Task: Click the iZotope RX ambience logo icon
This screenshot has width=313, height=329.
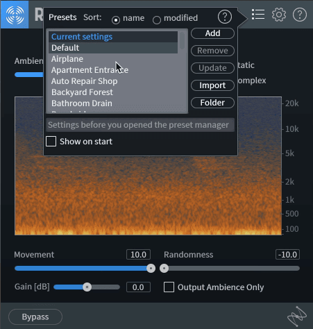Action: click(15, 15)
